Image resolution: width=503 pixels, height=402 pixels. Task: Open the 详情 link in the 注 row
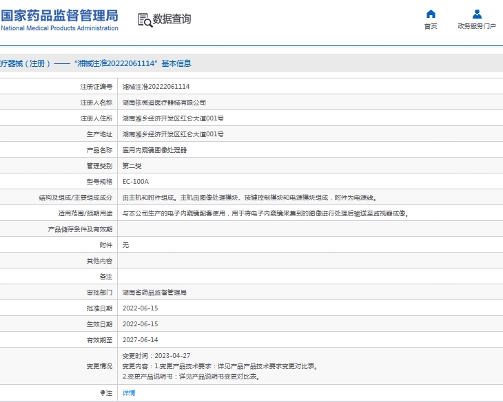click(x=129, y=392)
